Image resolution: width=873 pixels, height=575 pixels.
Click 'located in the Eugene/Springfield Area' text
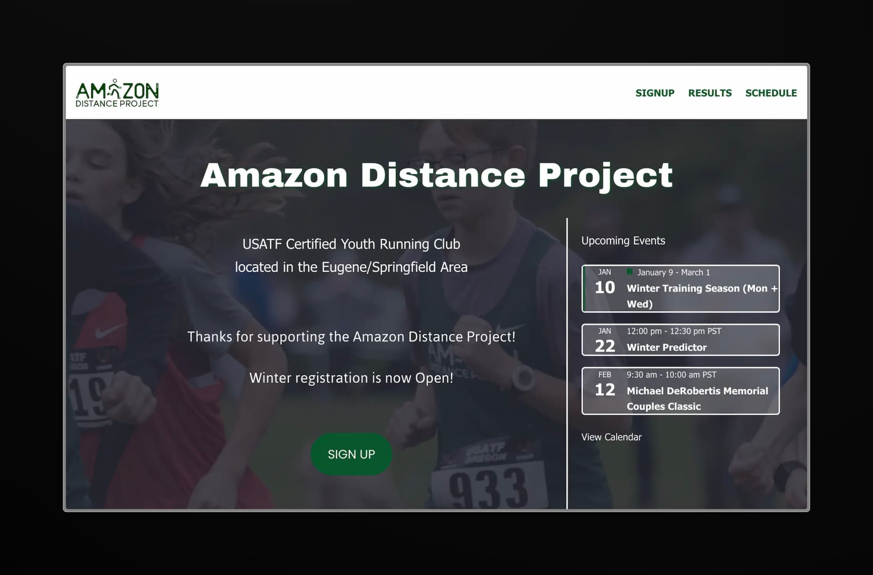coord(351,267)
